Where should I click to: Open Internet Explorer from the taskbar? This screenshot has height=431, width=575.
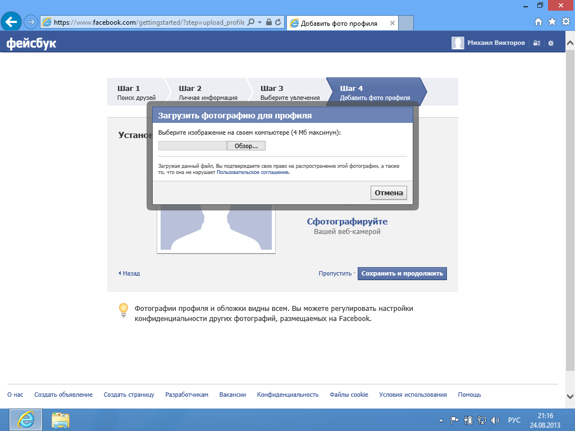click(x=26, y=420)
